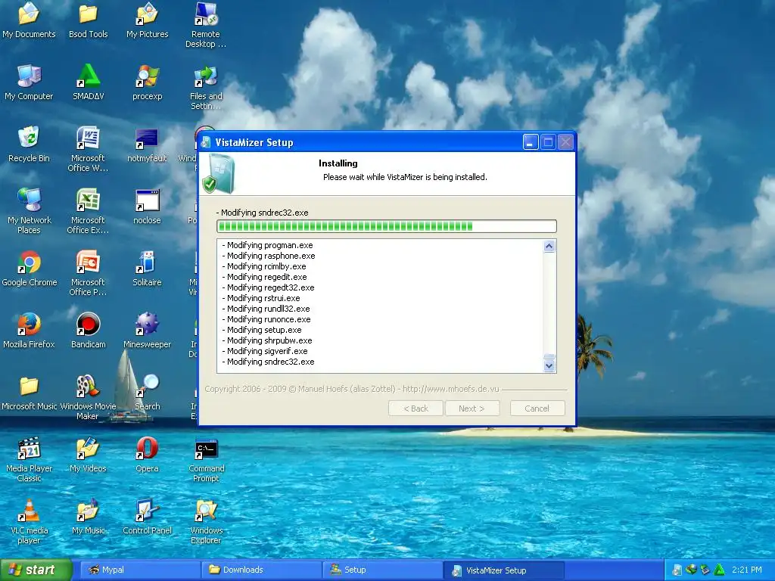The image size is (775, 581).
Task: Open Files and Settings transfer icon
Action: point(206,88)
